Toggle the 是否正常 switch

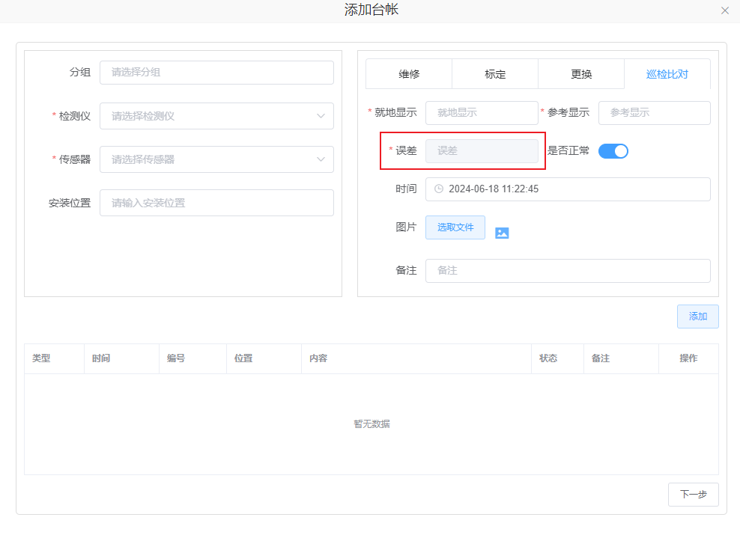613,151
